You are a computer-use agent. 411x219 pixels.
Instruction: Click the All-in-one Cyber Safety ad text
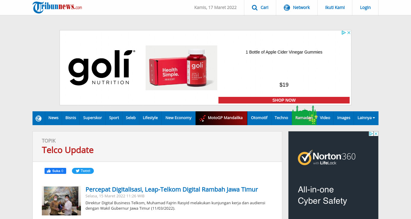coord(322,195)
